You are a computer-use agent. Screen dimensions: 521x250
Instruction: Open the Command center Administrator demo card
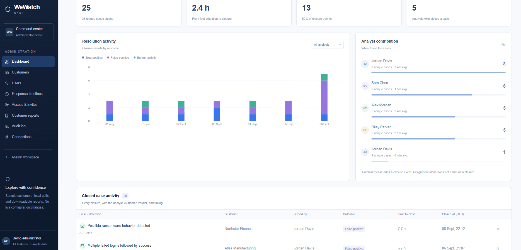click(28, 32)
